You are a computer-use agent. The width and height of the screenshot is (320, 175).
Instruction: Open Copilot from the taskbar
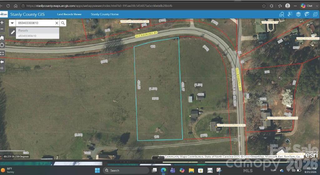coord(182,170)
